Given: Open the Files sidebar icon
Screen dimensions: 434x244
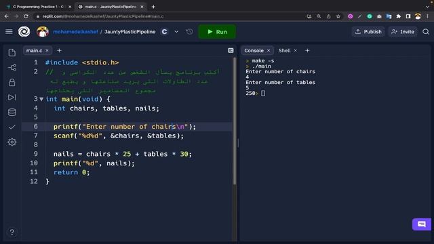Looking at the screenshot, I should click(12, 53).
